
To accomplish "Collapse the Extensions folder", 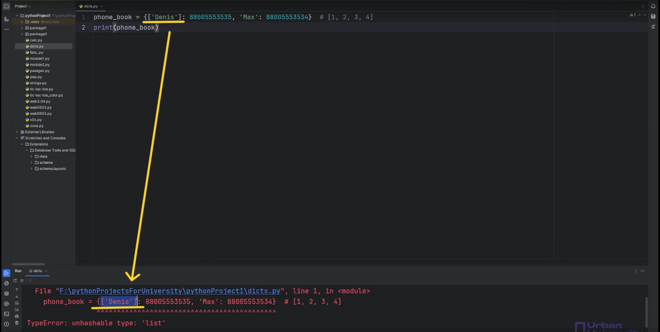I will (x=22, y=144).
